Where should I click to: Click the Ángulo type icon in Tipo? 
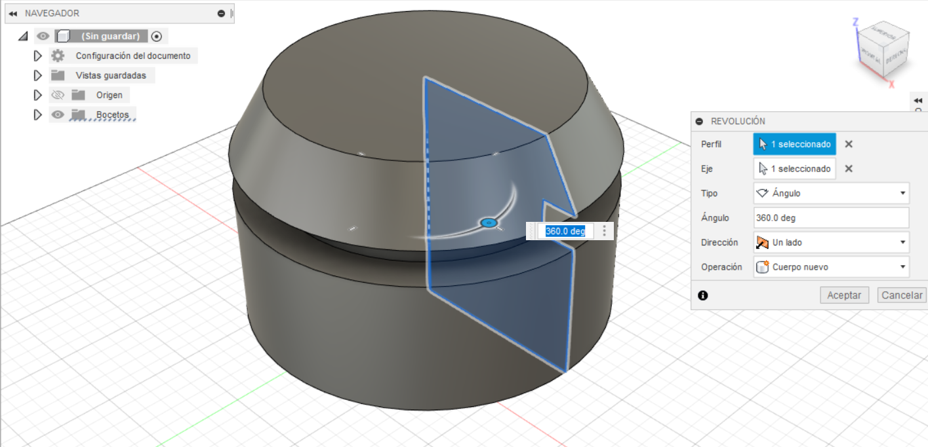pyautogui.click(x=762, y=194)
